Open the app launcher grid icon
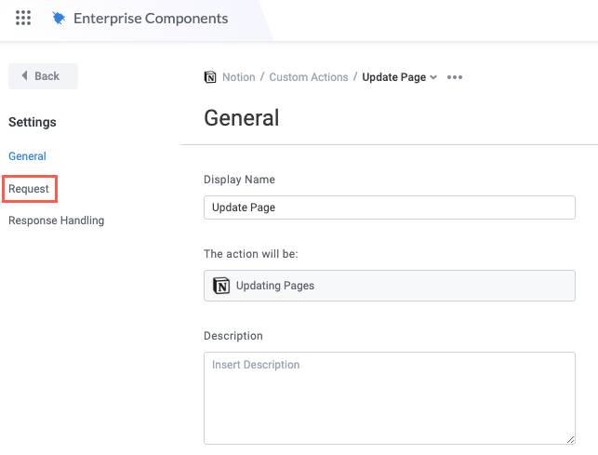Image resolution: width=598 pixels, height=455 pixels. (23, 18)
